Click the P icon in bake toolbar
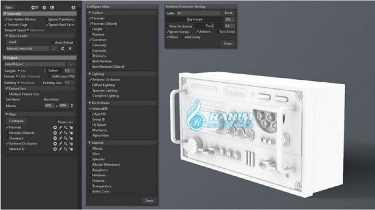375x210 pixels. point(73,8)
